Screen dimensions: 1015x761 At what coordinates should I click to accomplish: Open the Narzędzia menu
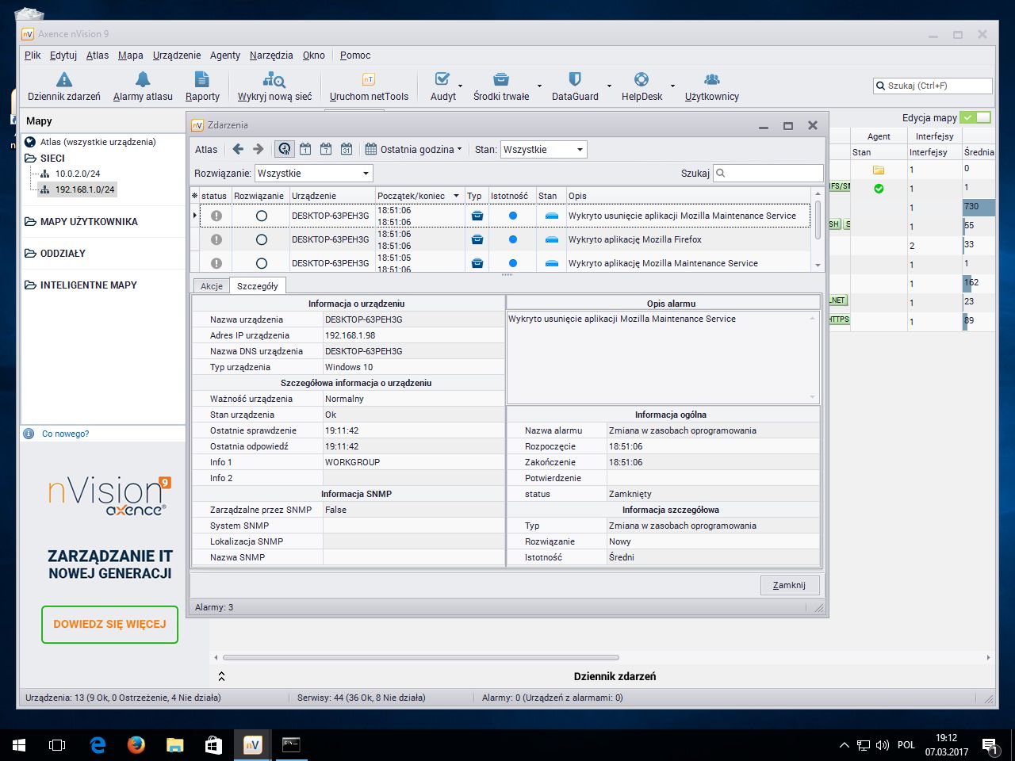271,55
